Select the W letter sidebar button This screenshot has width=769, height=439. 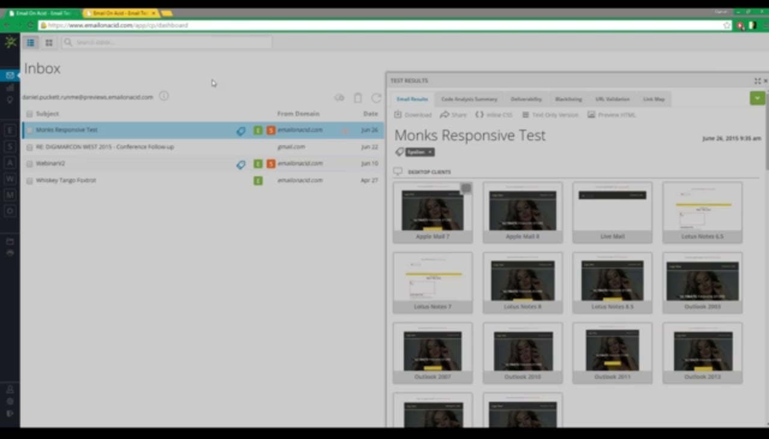pyautogui.click(x=10, y=179)
